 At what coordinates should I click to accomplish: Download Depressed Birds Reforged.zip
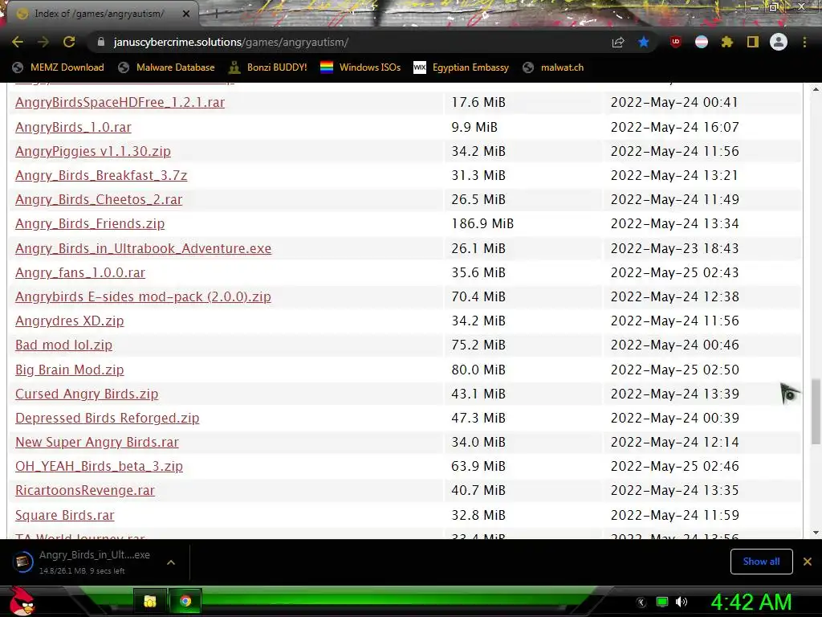pyautogui.click(x=108, y=418)
